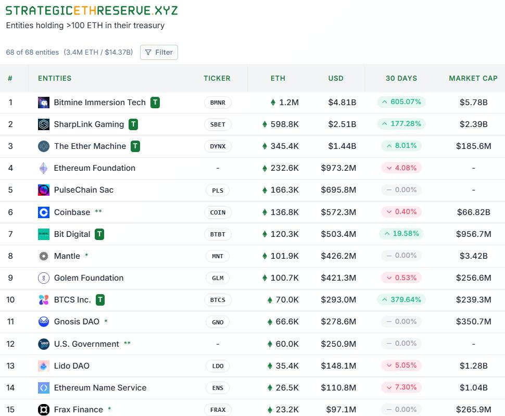Click the Frax Finance logo icon

[x=44, y=410]
